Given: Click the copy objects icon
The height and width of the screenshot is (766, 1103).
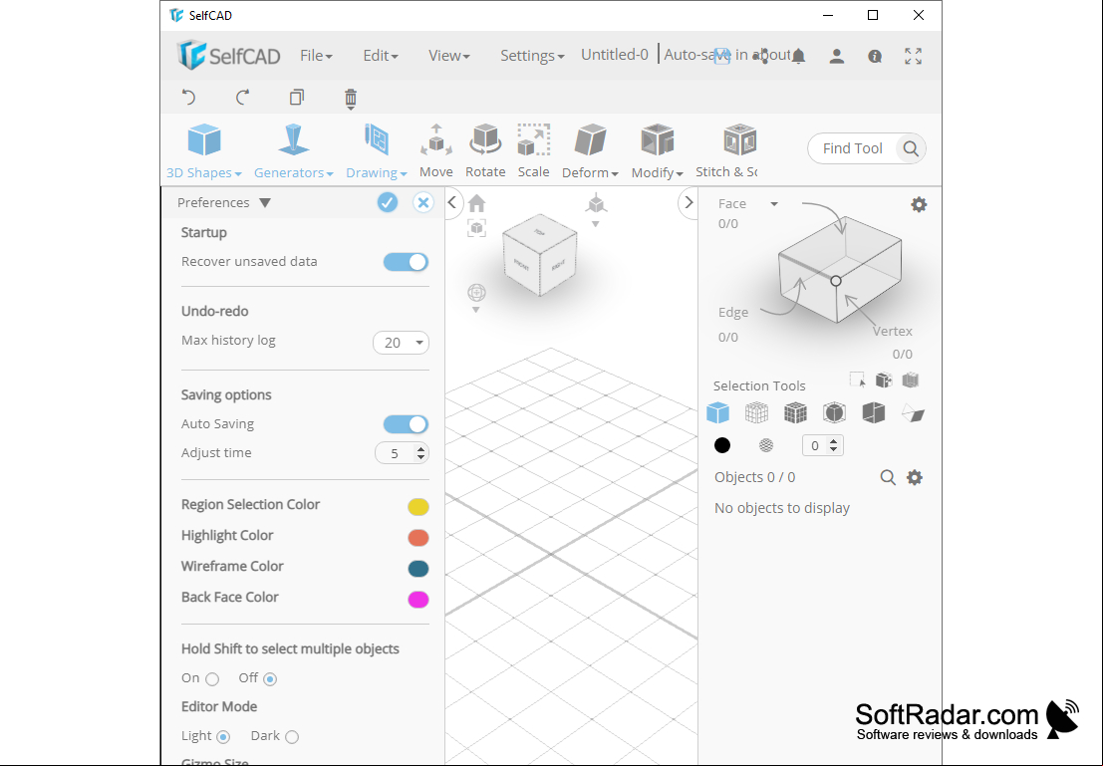Looking at the screenshot, I should 297,97.
